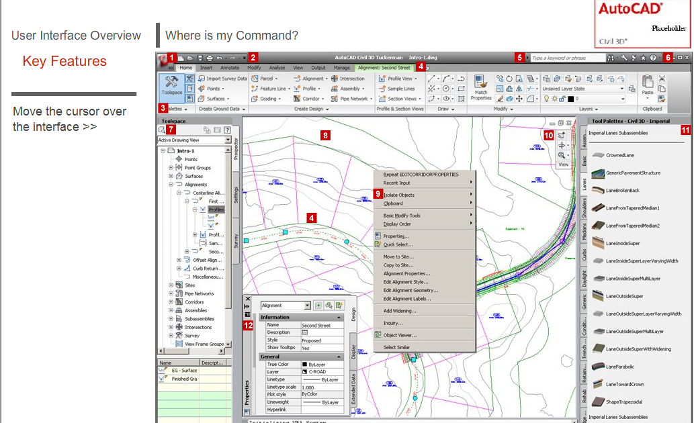
Task: Open the Analyze ribbon tab
Action: (x=277, y=68)
